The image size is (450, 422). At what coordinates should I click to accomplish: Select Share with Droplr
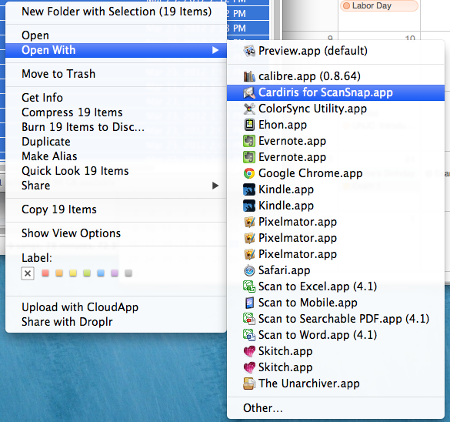coord(116,322)
